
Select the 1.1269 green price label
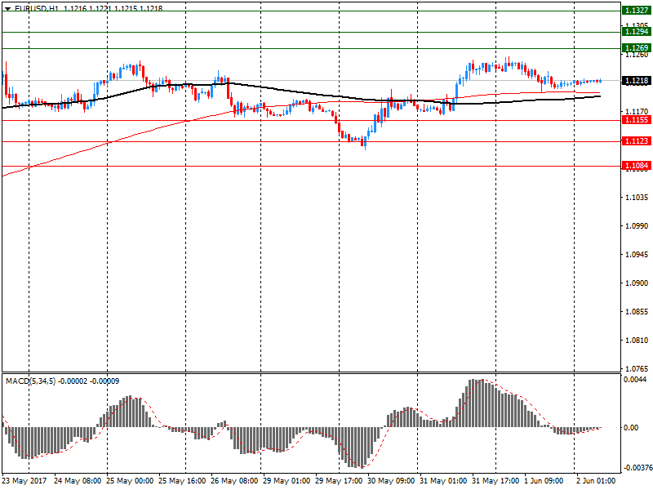coord(636,48)
